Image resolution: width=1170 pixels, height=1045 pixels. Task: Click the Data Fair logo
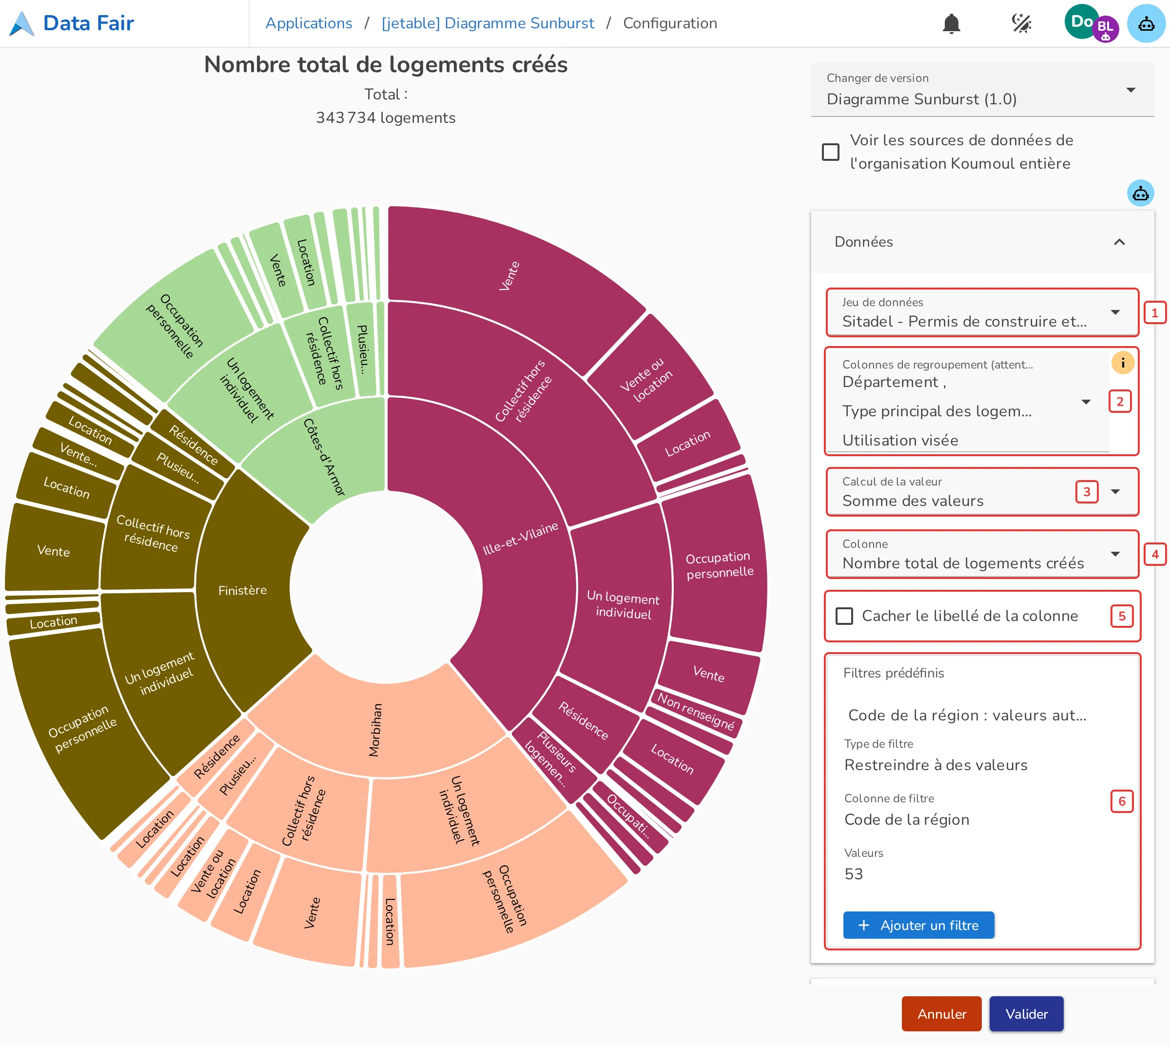click(x=72, y=23)
